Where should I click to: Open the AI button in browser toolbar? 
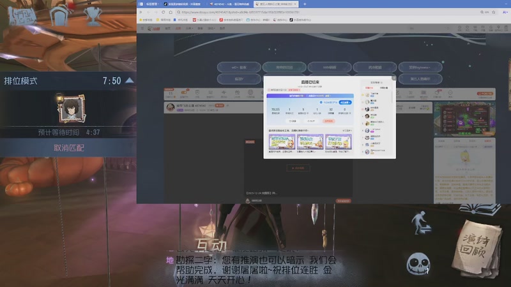(505, 12)
